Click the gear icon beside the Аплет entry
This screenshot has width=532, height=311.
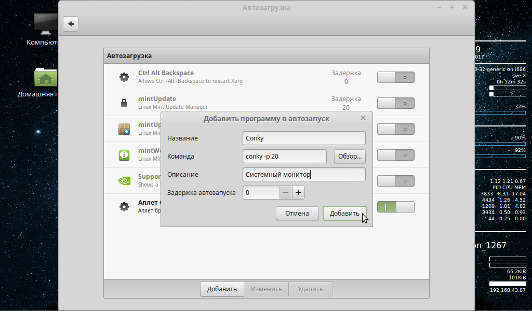124,206
